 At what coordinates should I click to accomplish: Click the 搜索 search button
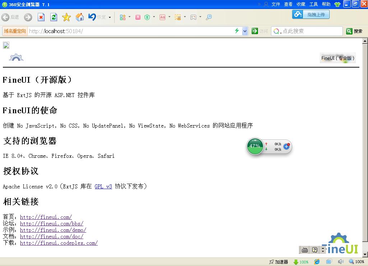tap(354, 31)
